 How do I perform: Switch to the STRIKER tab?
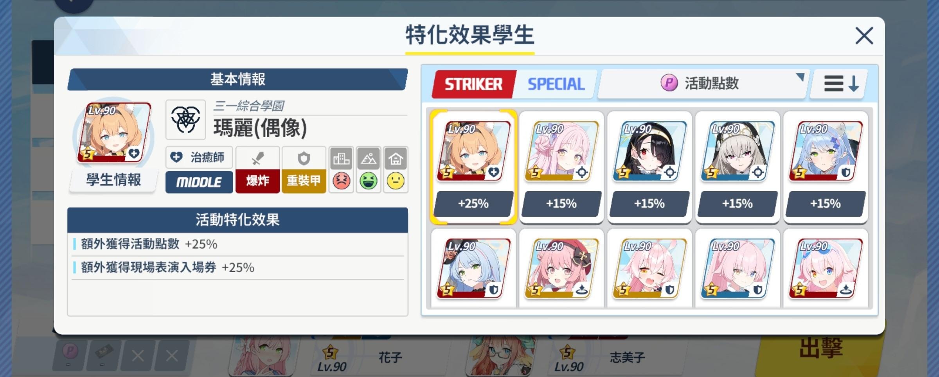(x=473, y=84)
